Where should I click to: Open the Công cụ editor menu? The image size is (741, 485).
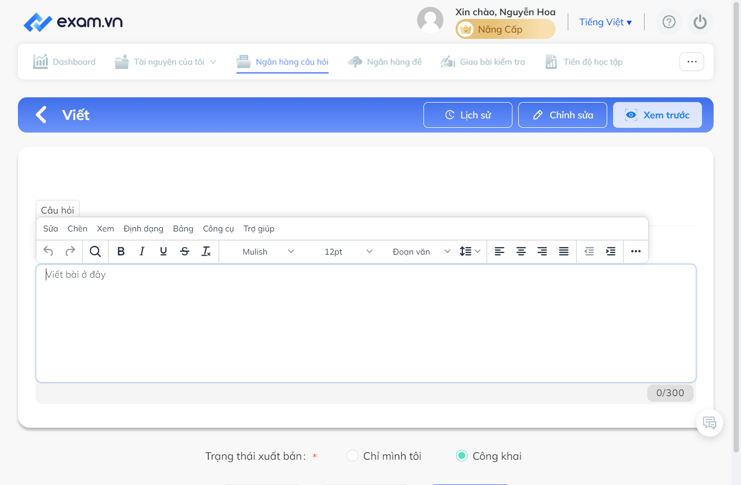tap(219, 229)
